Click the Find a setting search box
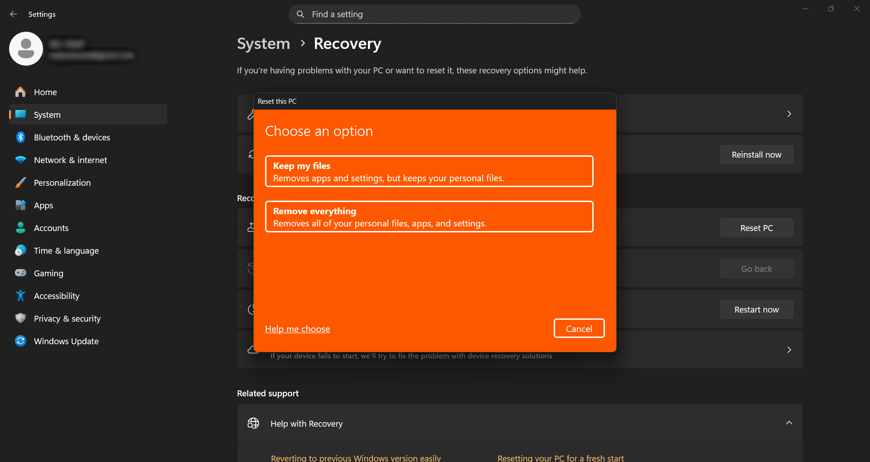Screen dimensions: 870x462 pos(434,14)
